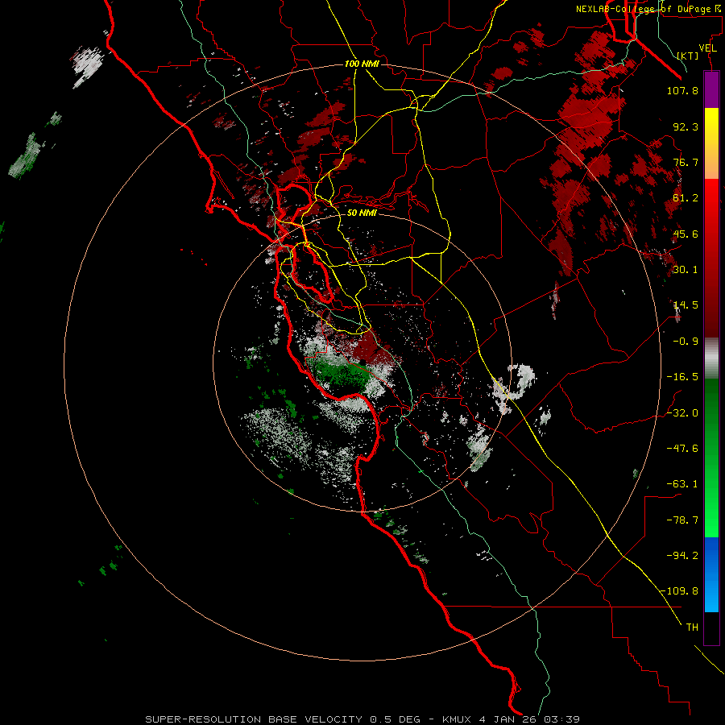Screen dimensions: 725x725
Task: Click the 107.8 velocity scale value
Action: (x=682, y=90)
